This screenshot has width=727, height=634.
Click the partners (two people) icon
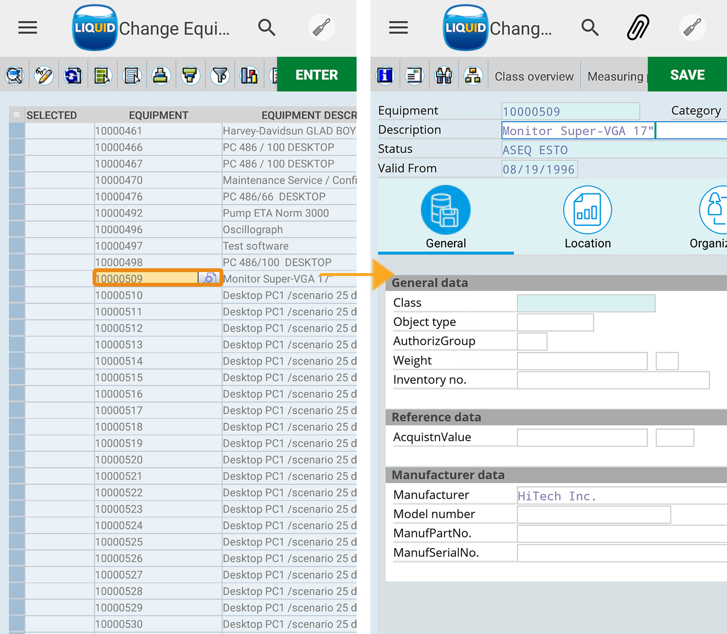point(443,75)
